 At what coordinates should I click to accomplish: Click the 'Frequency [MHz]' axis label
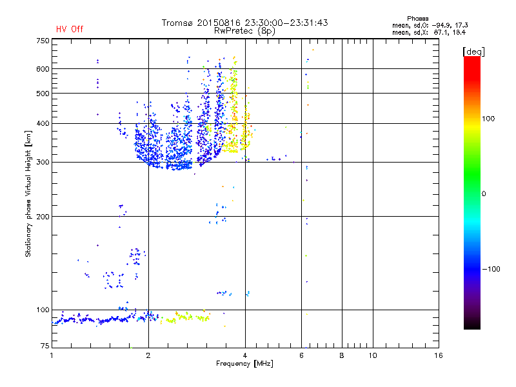pos(244,364)
